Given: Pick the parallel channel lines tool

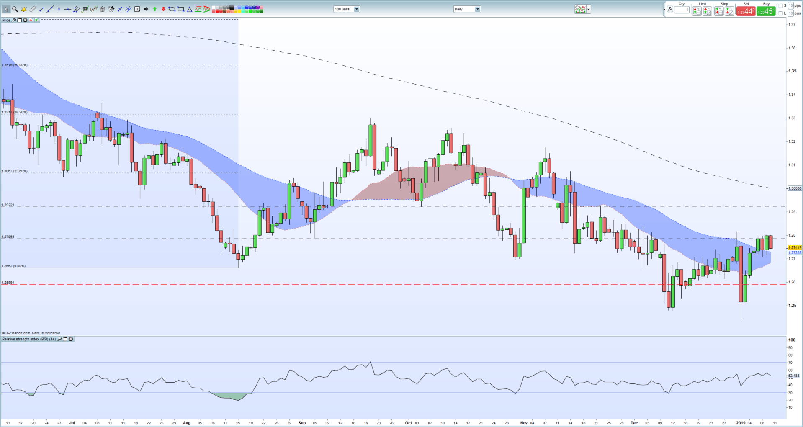Looking at the screenshot, I should (x=76, y=9).
